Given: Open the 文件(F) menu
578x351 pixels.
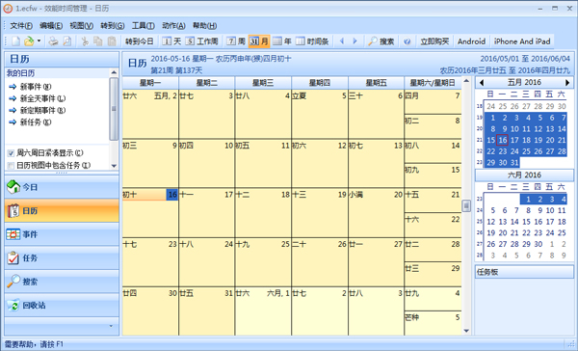Looking at the screenshot, I should (21, 25).
